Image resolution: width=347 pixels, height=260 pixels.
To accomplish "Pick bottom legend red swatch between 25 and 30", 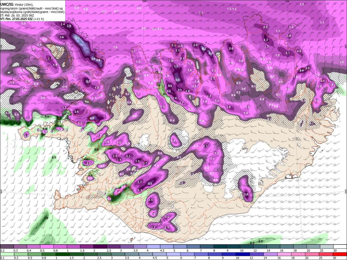I will (326, 254).
